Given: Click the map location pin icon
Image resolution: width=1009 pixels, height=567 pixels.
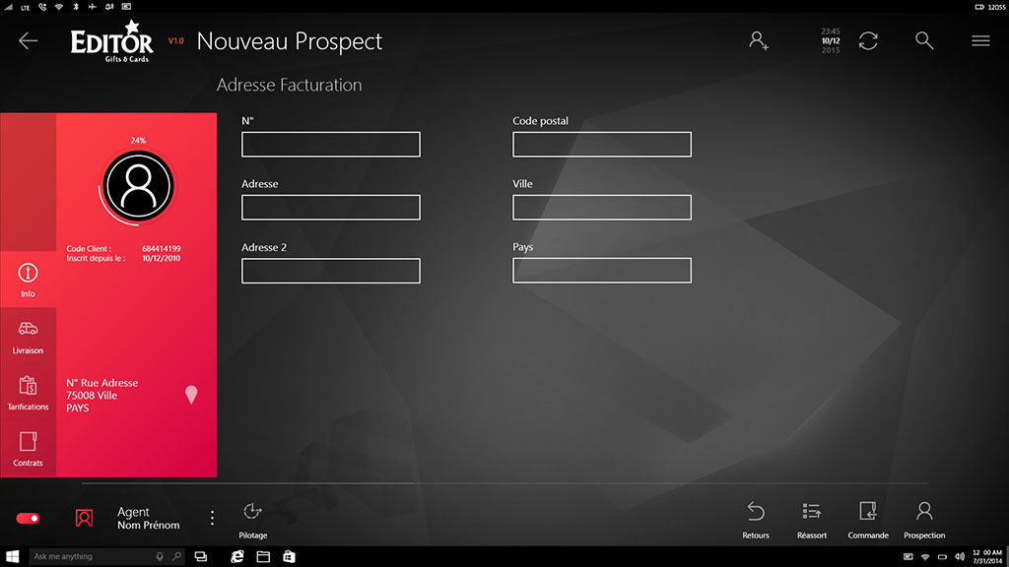Looking at the screenshot, I should (x=191, y=395).
